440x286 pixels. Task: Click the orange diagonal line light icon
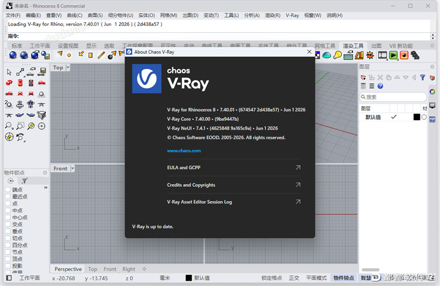point(101,55)
